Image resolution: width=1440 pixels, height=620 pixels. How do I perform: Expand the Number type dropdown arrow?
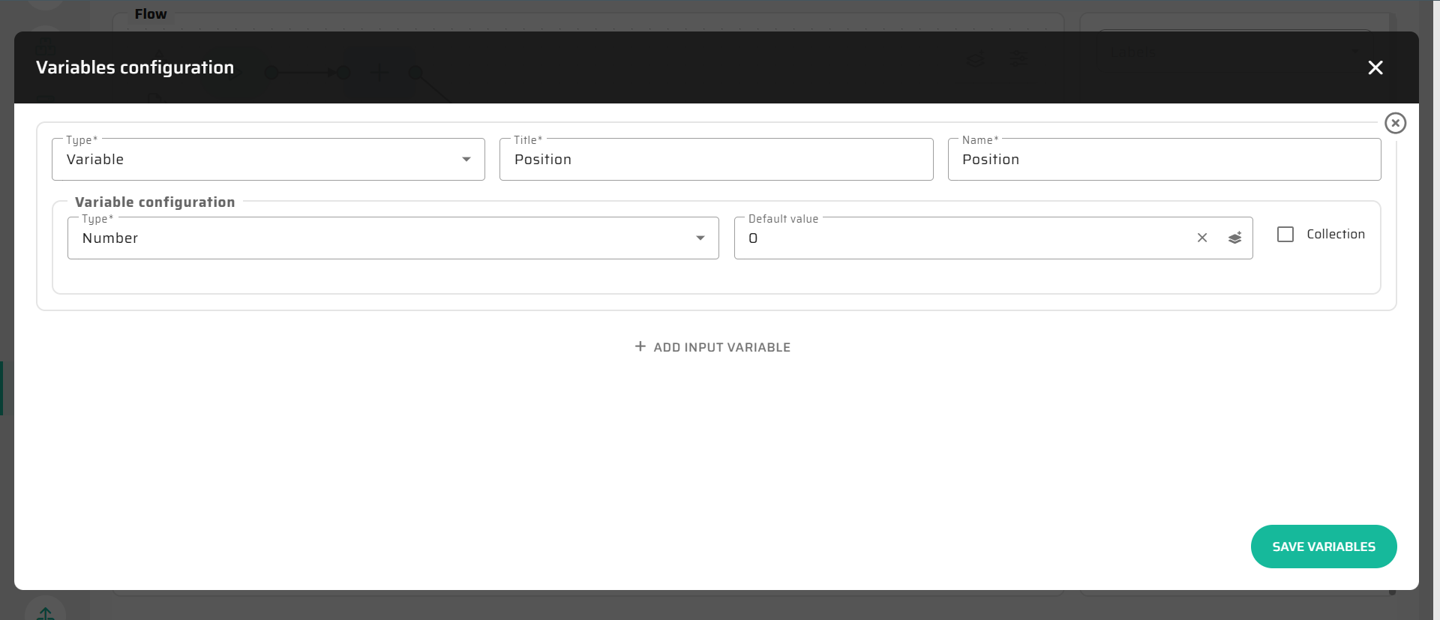coord(700,238)
